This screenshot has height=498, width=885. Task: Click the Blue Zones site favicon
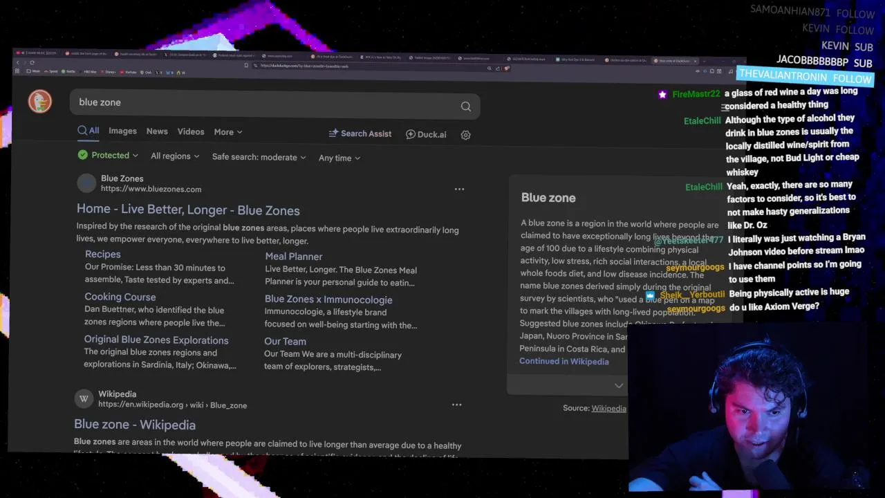click(x=86, y=183)
